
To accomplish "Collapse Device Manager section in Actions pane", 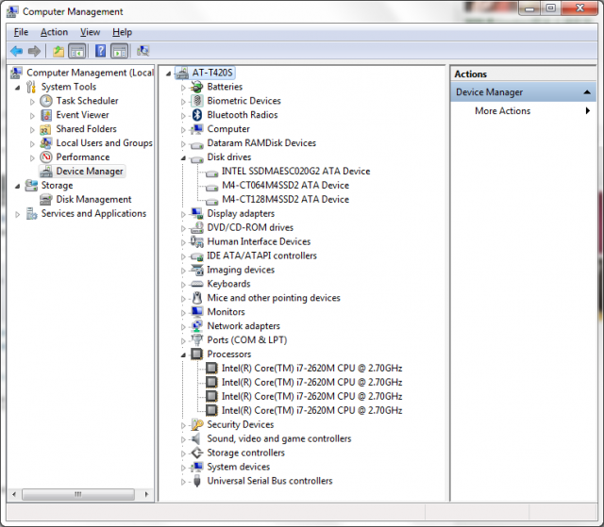I will coord(587,92).
